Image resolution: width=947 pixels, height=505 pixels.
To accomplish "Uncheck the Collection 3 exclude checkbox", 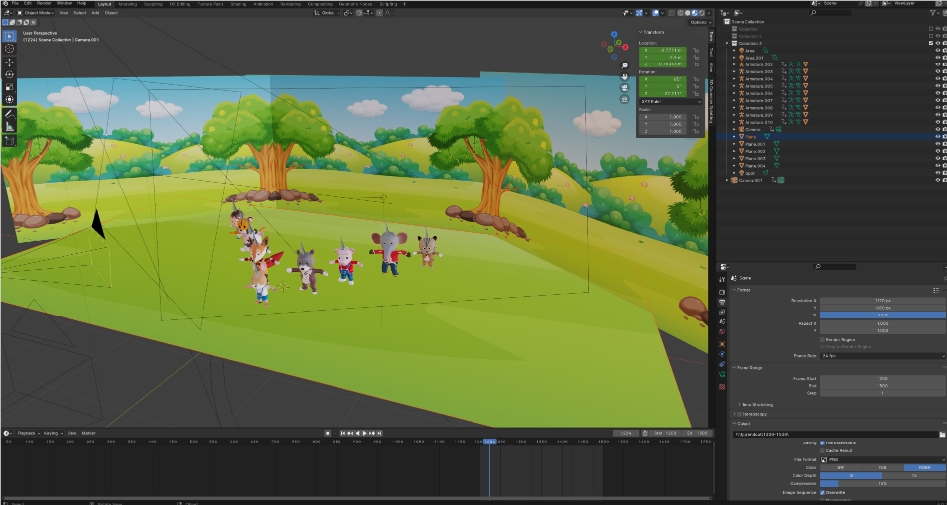I will [x=931, y=43].
